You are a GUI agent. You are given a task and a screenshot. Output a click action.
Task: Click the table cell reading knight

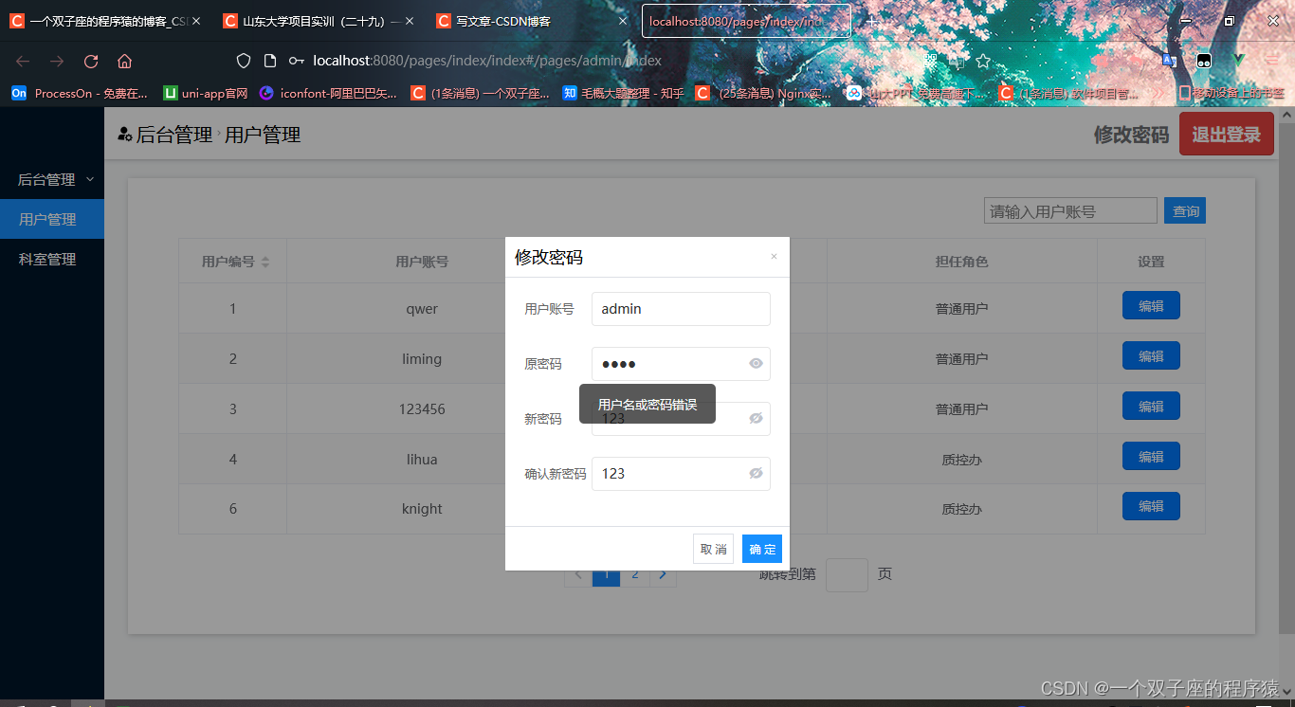coord(422,509)
